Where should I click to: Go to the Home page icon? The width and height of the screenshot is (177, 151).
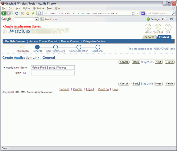pos(28,13)
